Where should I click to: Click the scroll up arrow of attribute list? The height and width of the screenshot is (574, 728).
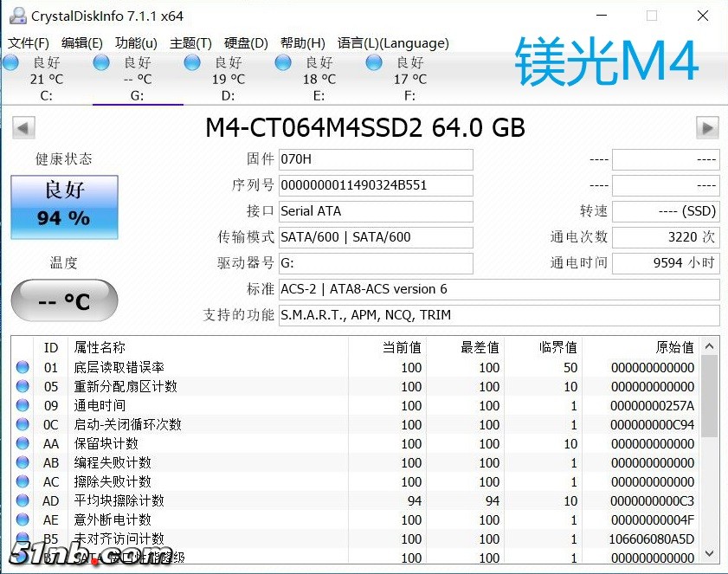pyautogui.click(x=710, y=346)
